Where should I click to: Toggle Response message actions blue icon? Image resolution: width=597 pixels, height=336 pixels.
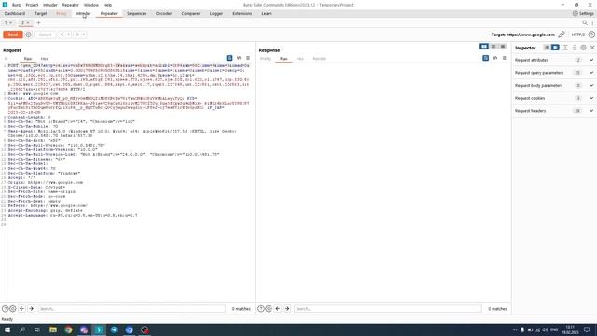point(485,58)
